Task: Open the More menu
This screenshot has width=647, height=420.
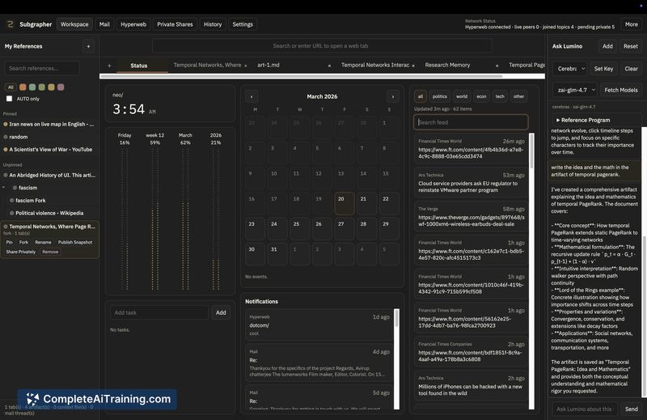Action: (631, 24)
